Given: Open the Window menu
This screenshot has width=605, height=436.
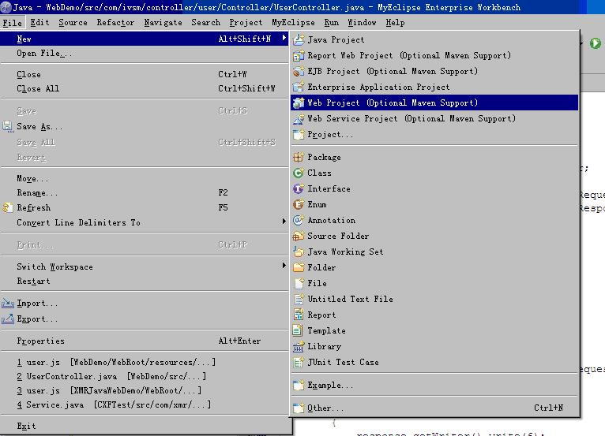Looking at the screenshot, I should coord(362,22).
